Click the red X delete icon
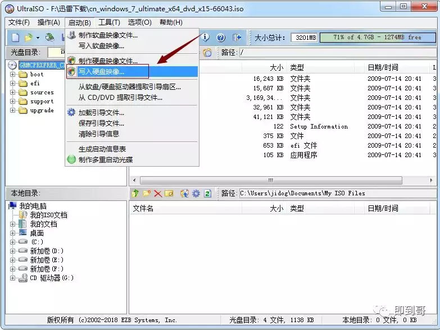 pos(158,194)
